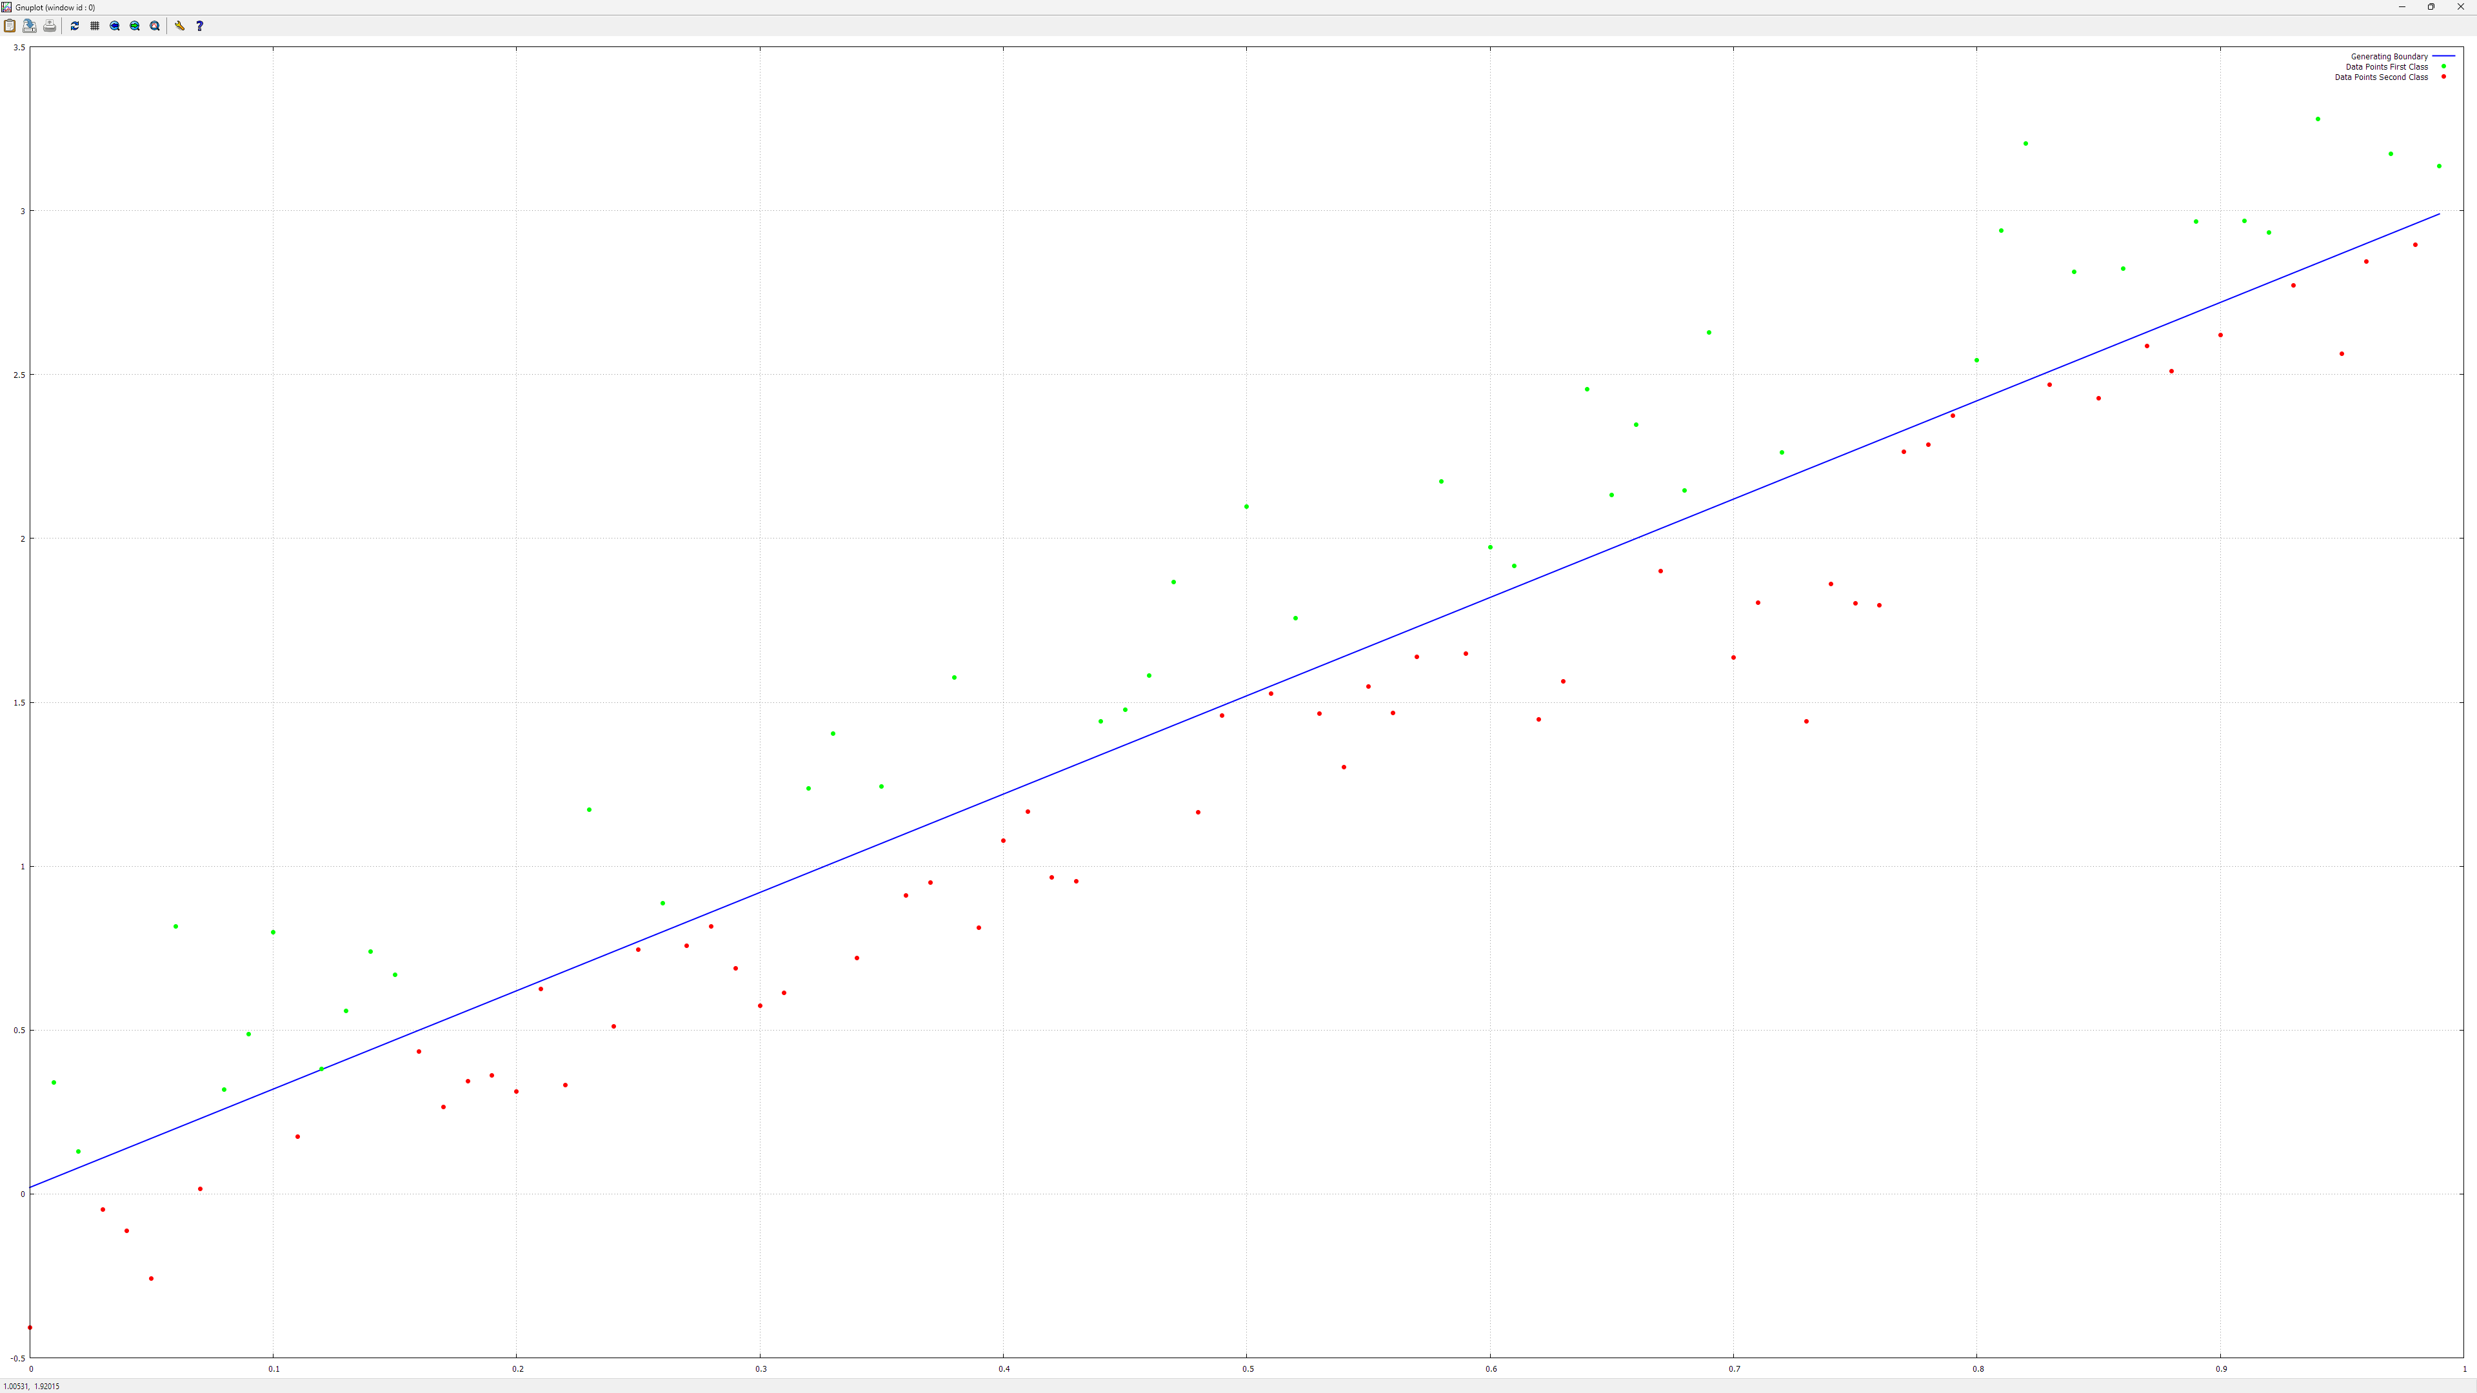
Task: Click the replot refresh arrows icon
Action: coord(75,26)
